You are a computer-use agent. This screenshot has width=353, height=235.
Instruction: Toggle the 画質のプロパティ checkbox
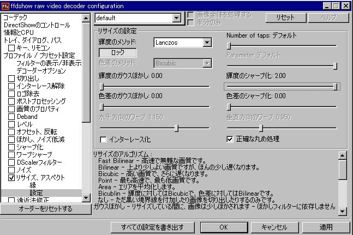[x=11, y=109]
